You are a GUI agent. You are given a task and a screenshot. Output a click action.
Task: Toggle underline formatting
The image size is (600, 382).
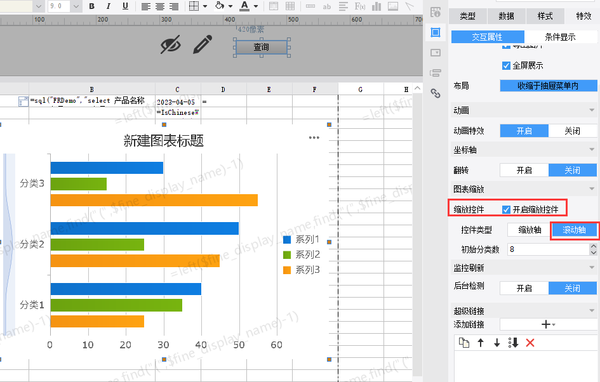125,6
